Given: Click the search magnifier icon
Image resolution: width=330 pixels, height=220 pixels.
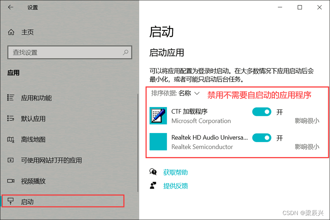Looking at the screenshot, I should coord(125,52).
